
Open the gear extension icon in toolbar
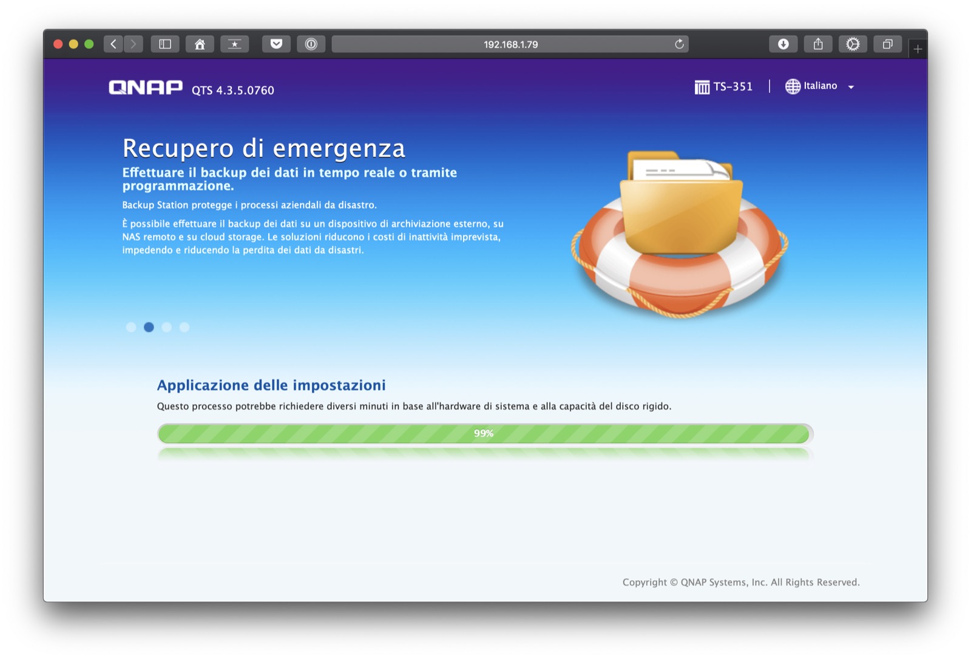853,44
